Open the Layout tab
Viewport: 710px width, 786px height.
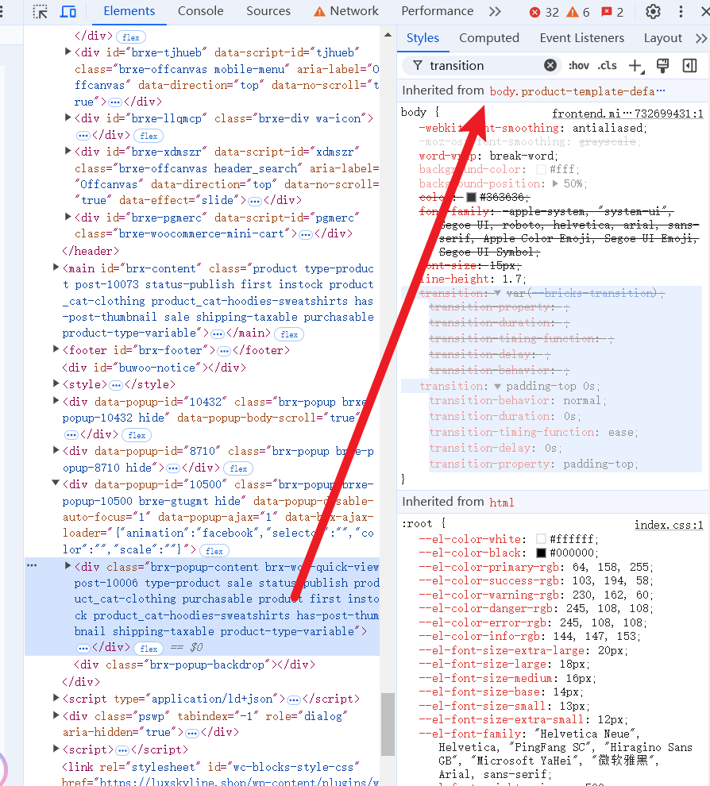click(x=663, y=38)
